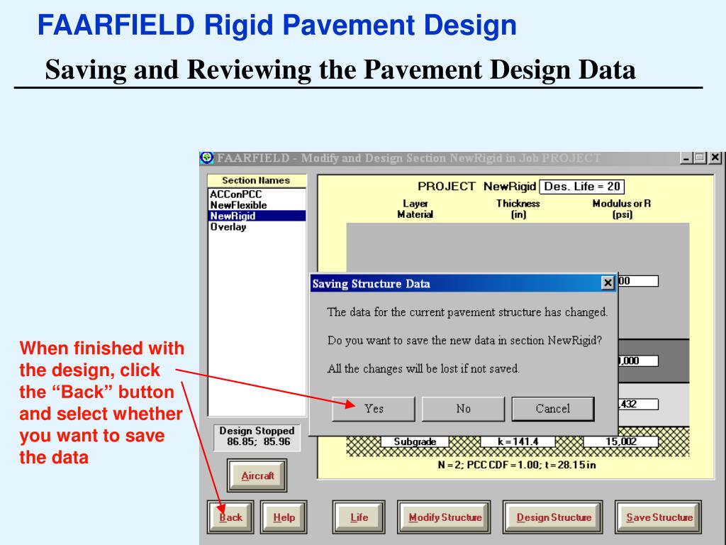Open Help in the FAARFIELD window
Screen dimensions: 726x545
click(284, 517)
